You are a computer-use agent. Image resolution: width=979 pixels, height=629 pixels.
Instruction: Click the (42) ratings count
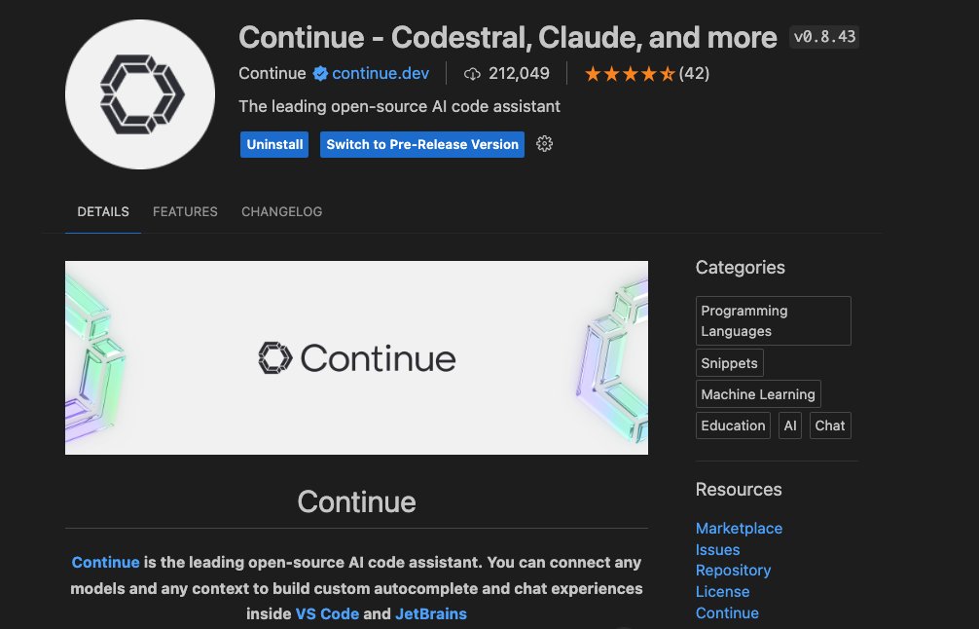[694, 74]
